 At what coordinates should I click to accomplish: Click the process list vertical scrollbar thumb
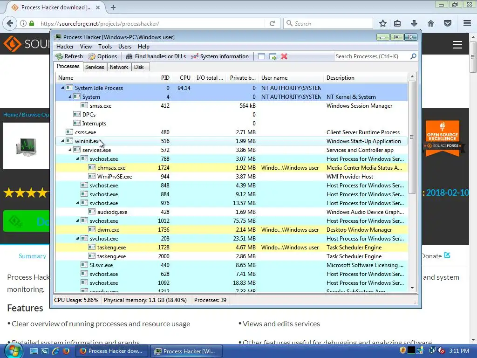(x=412, y=137)
